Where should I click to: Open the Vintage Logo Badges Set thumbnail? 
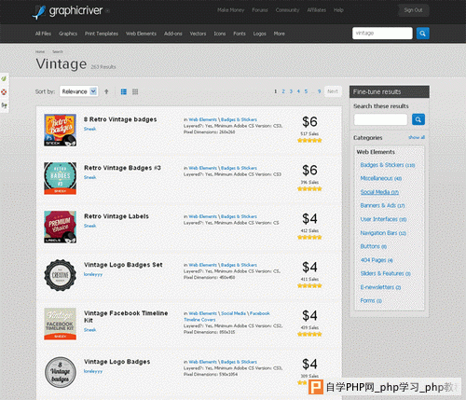(x=60, y=275)
